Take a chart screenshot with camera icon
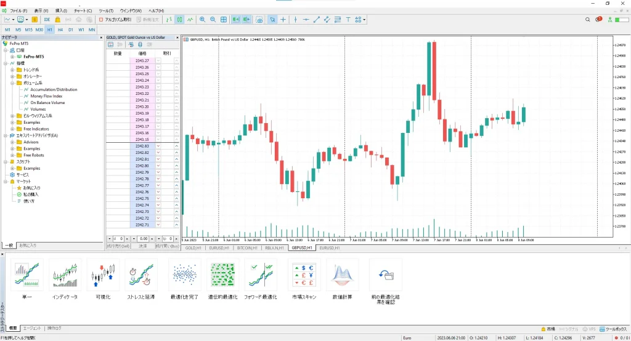 click(x=259, y=19)
